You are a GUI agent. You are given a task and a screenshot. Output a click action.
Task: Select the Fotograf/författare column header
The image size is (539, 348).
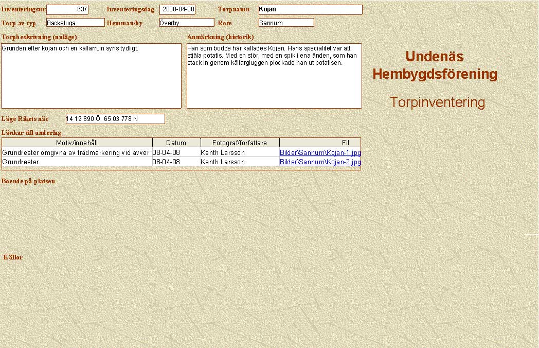click(x=240, y=143)
